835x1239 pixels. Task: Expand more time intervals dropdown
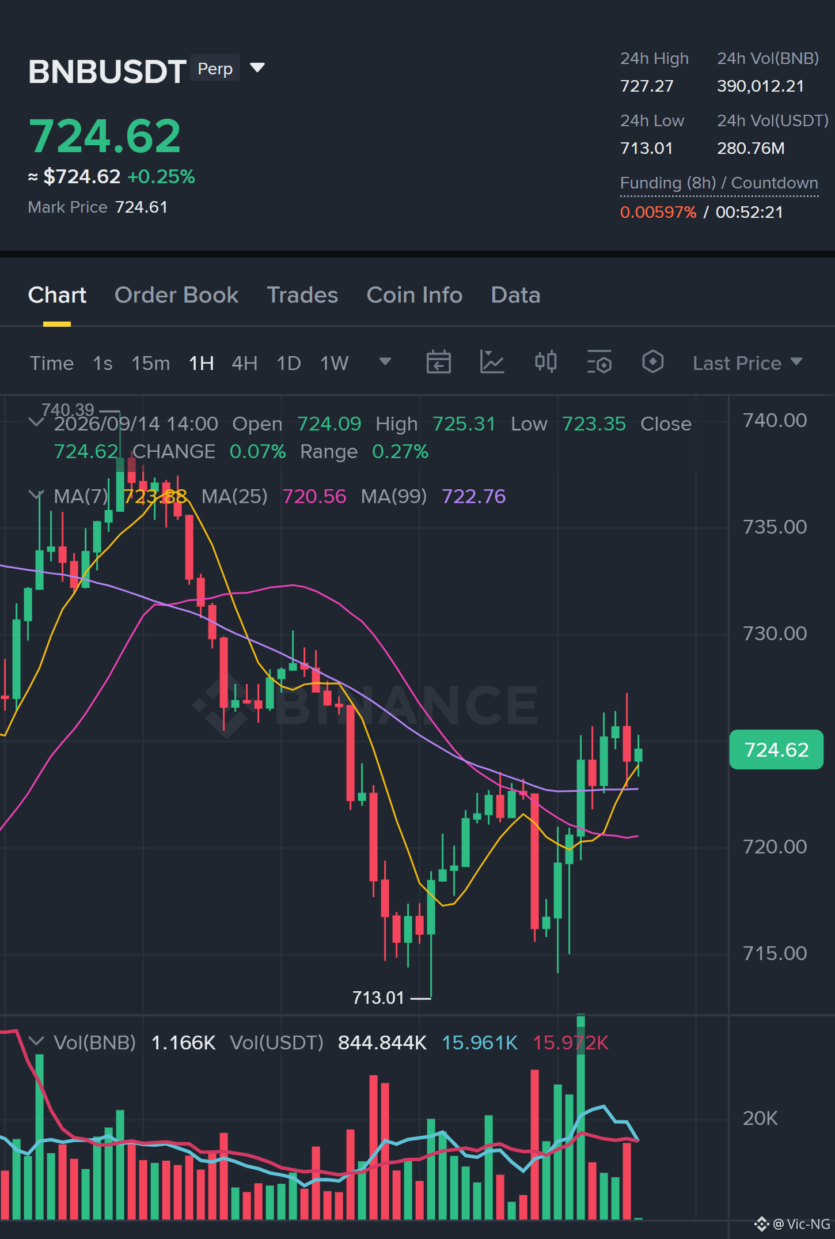click(x=385, y=362)
